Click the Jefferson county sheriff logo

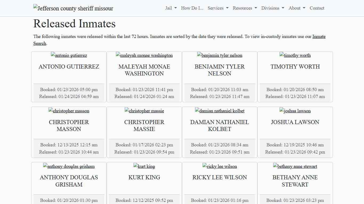tap(73, 8)
